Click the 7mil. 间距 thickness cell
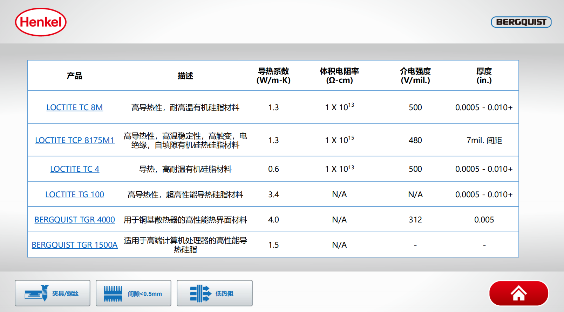The height and width of the screenshot is (312, 564). 484,140
